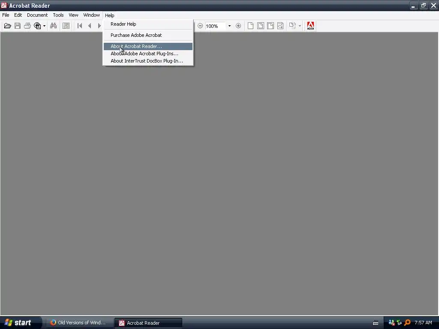Select About Adobe Acrobat Plug-Ins…
439x329 pixels.
pyautogui.click(x=148, y=54)
